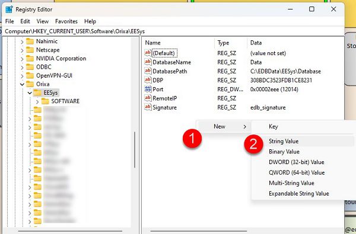The image size is (356, 234).
Task: Click the OpenVPN-GUI folder icon
Action: coord(30,75)
